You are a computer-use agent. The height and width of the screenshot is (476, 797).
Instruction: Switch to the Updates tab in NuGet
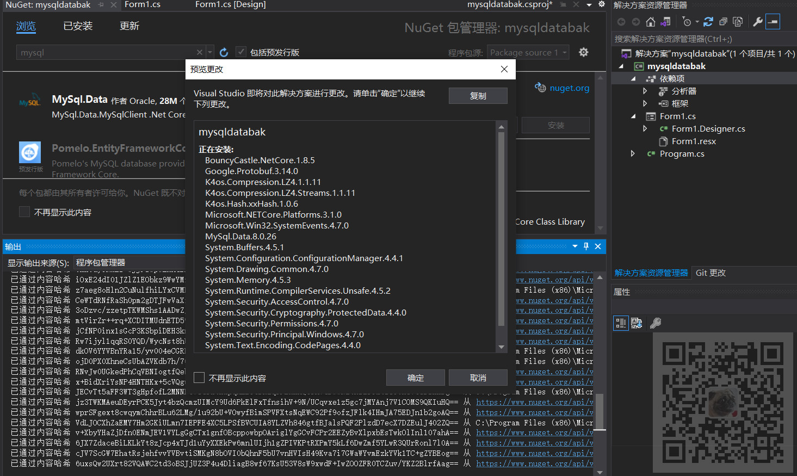click(x=129, y=26)
